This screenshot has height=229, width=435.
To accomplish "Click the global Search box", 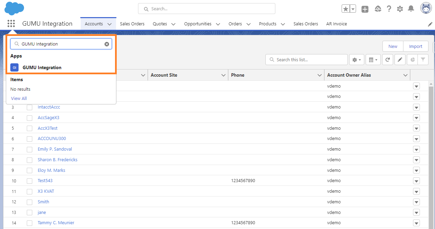I will coord(207,9).
